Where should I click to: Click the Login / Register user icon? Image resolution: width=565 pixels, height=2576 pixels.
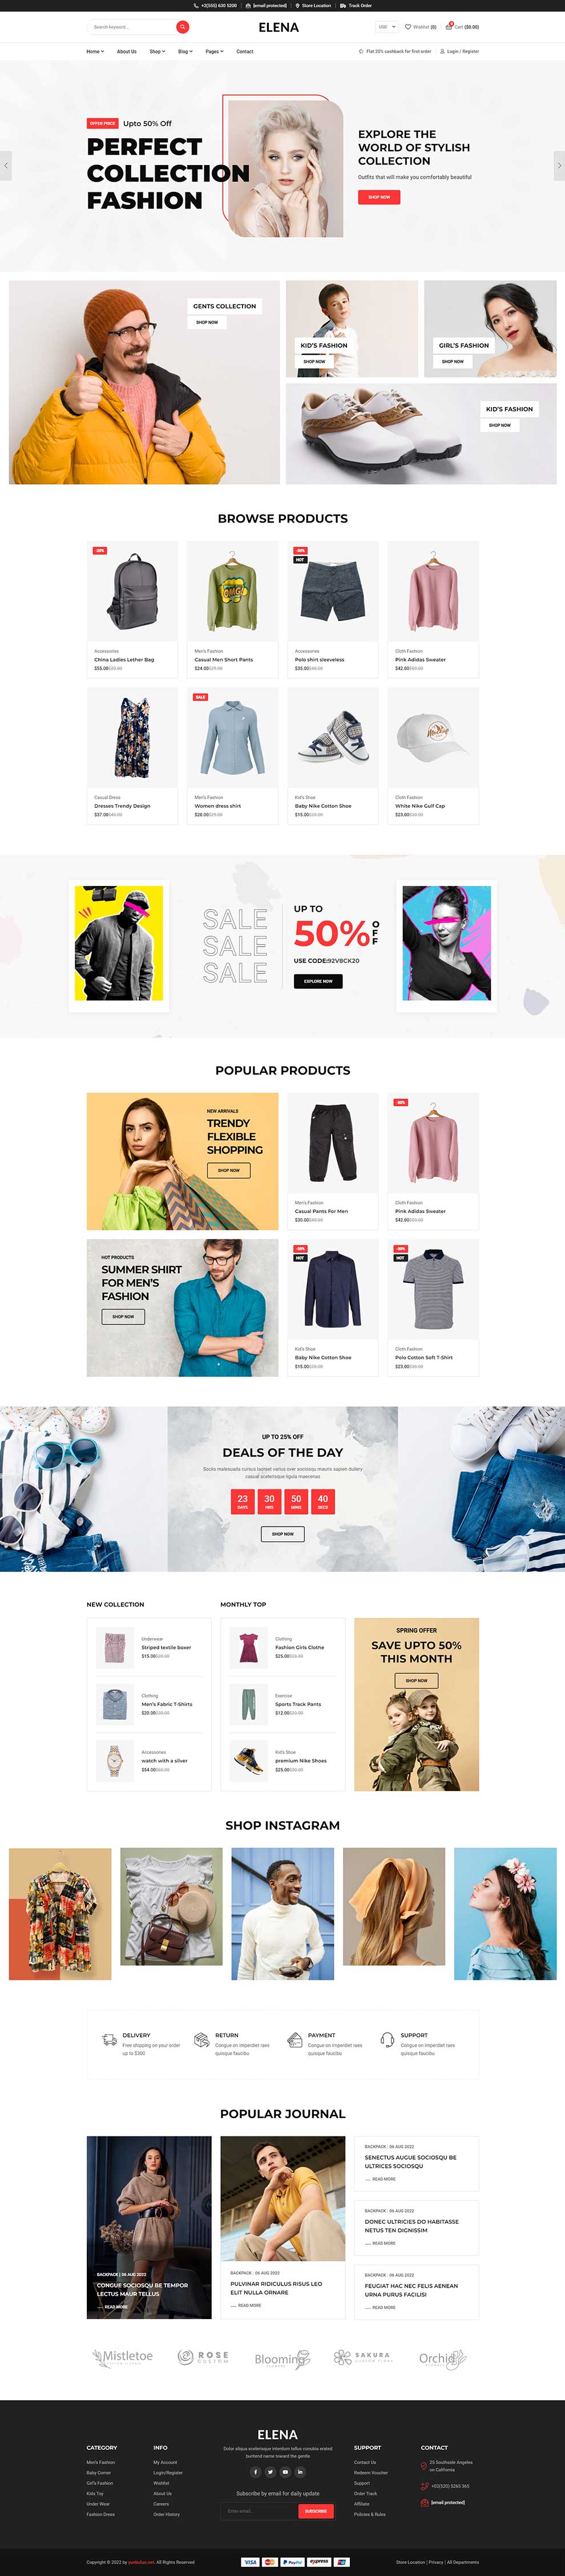coord(442,51)
